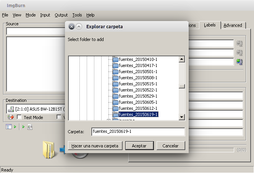Open the Input menu
This screenshot has width=254, height=173.
pyautogui.click(x=45, y=15)
